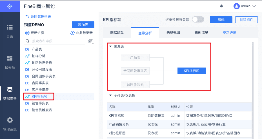Click the FineBI logo icon
The width and height of the screenshot is (262, 139).
coord(10,6)
